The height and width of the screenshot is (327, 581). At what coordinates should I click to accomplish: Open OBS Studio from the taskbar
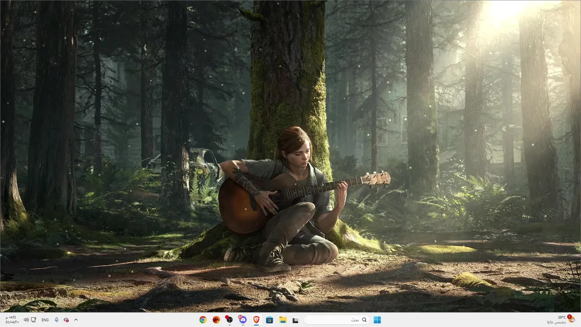pos(229,320)
